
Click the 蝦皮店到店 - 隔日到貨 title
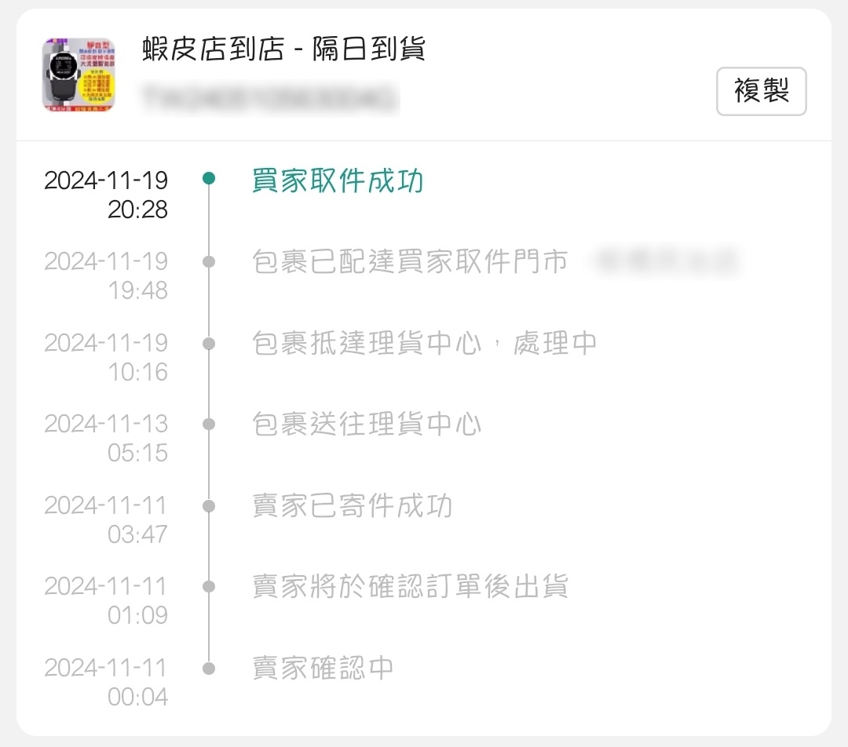point(283,49)
